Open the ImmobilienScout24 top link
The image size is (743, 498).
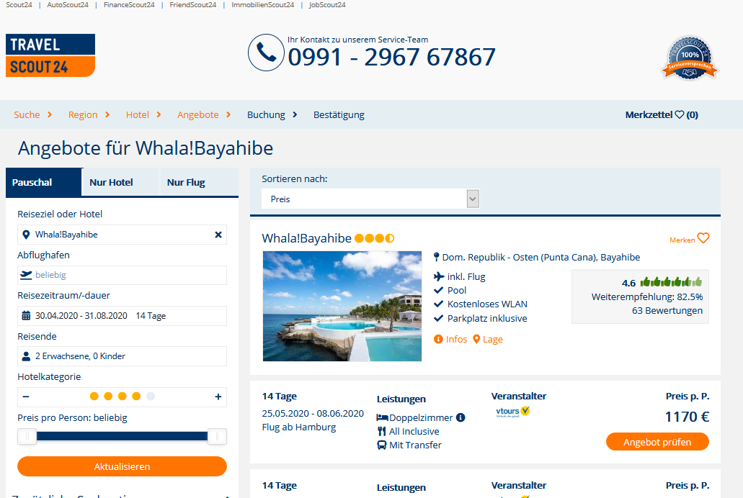coord(262,5)
